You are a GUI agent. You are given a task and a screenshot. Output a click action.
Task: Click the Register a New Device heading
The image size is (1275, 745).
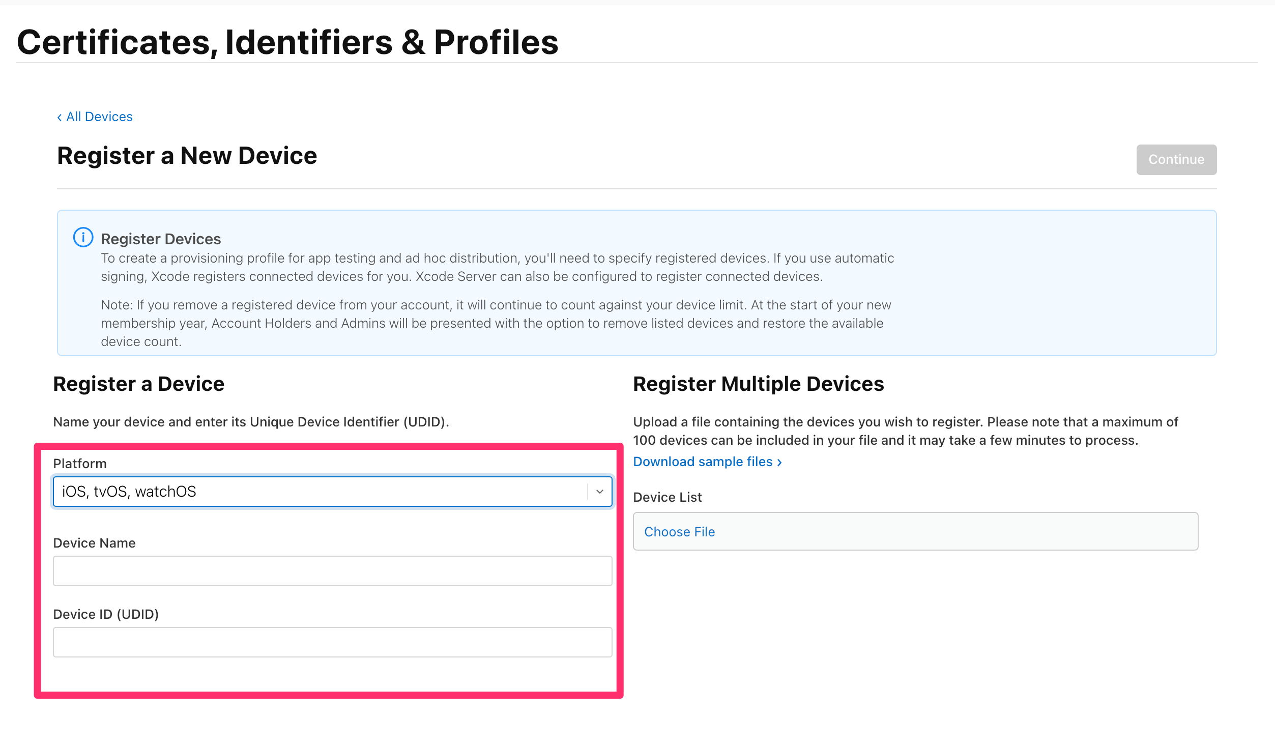pyautogui.click(x=187, y=156)
